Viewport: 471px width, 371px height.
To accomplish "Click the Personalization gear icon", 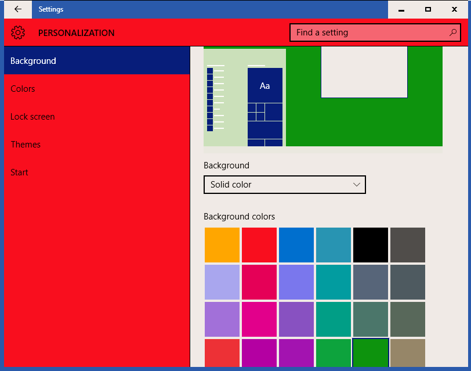I will pyautogui.click(x=18, y=33).
